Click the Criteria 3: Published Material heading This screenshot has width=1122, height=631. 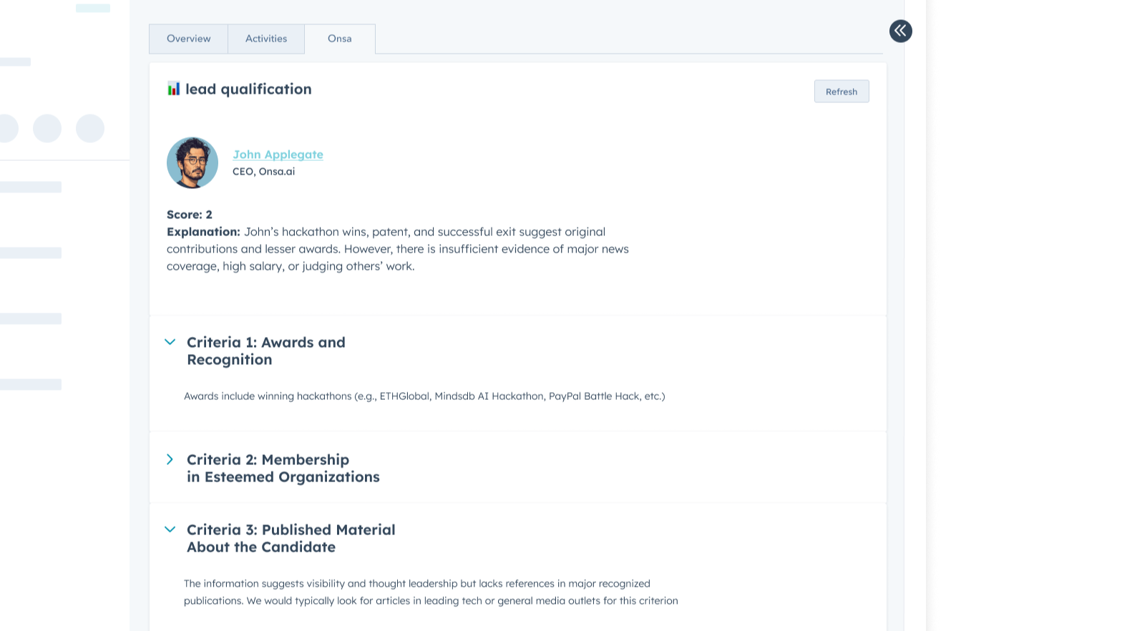[x=291, y=539]
